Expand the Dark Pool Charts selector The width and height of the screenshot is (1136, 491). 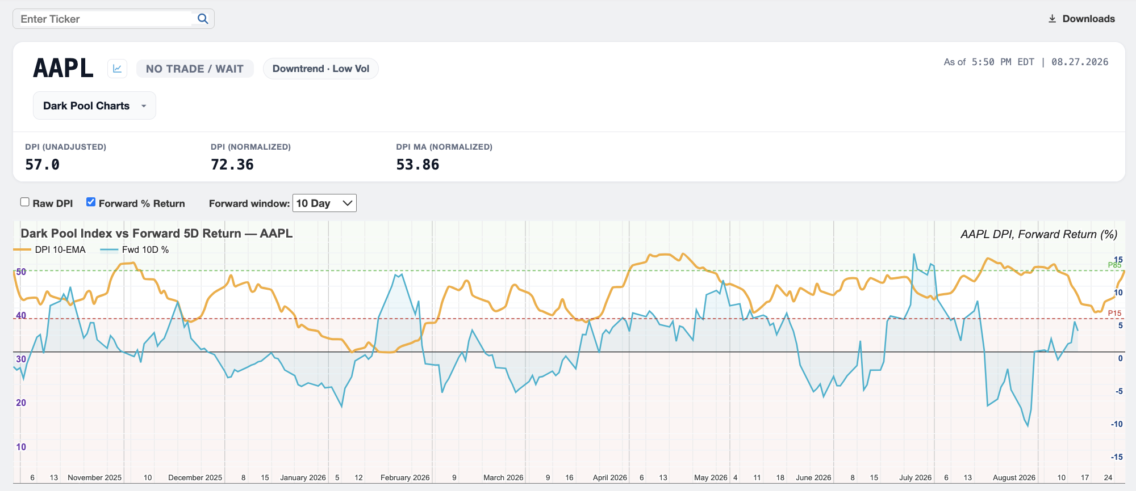94,105
